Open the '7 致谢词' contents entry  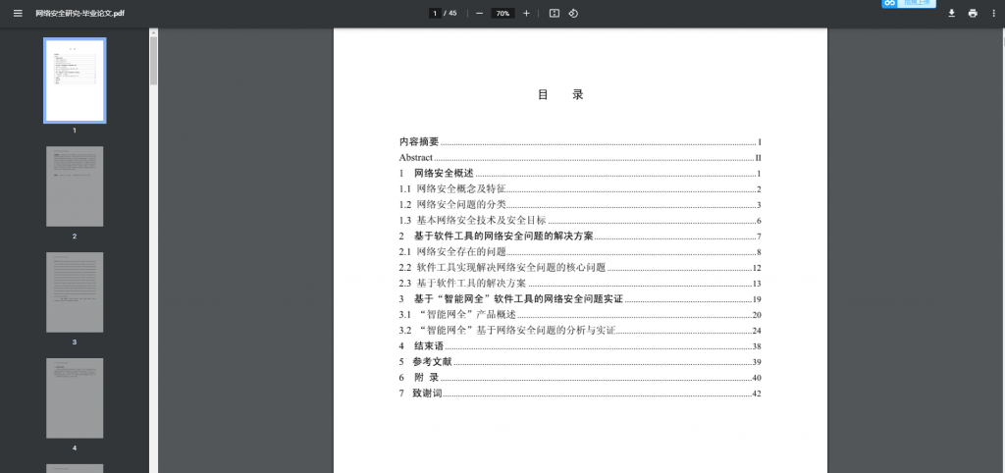point(580,393)
